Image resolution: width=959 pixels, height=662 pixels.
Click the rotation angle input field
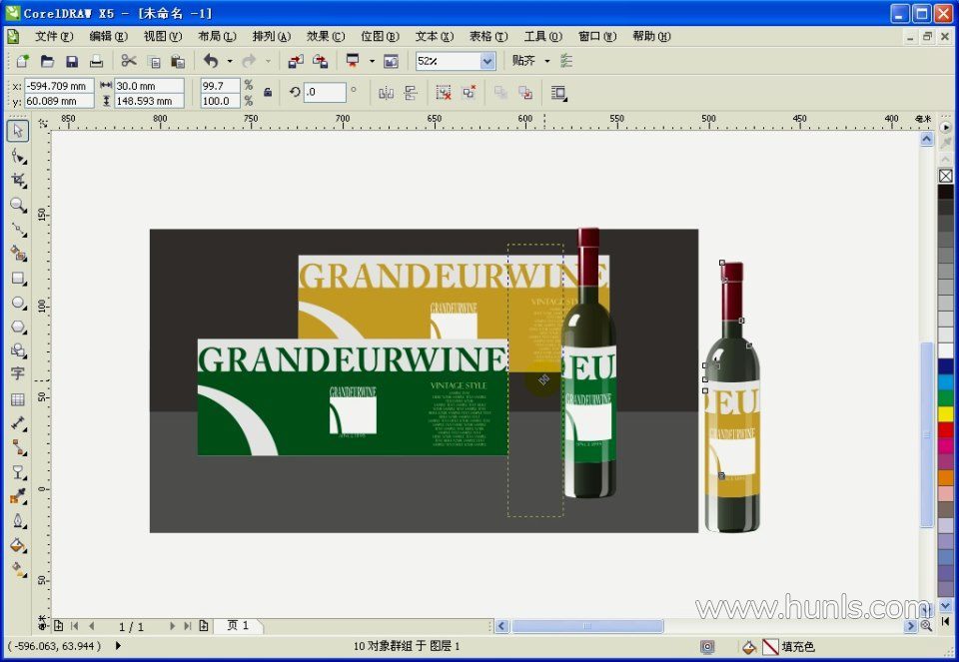325,93
